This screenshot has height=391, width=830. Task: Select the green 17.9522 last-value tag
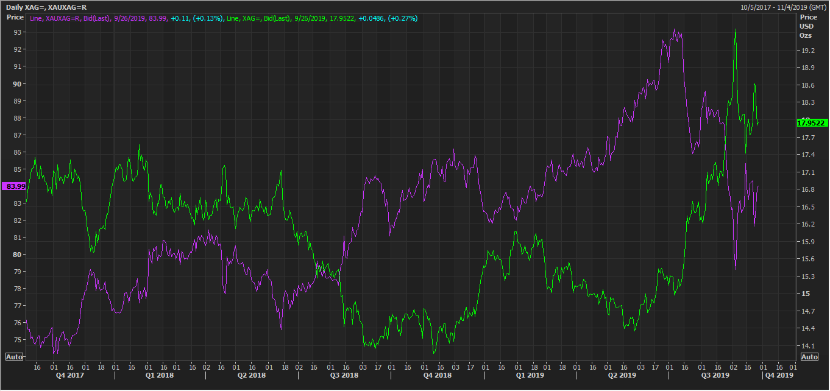click(x=811, y=123)
